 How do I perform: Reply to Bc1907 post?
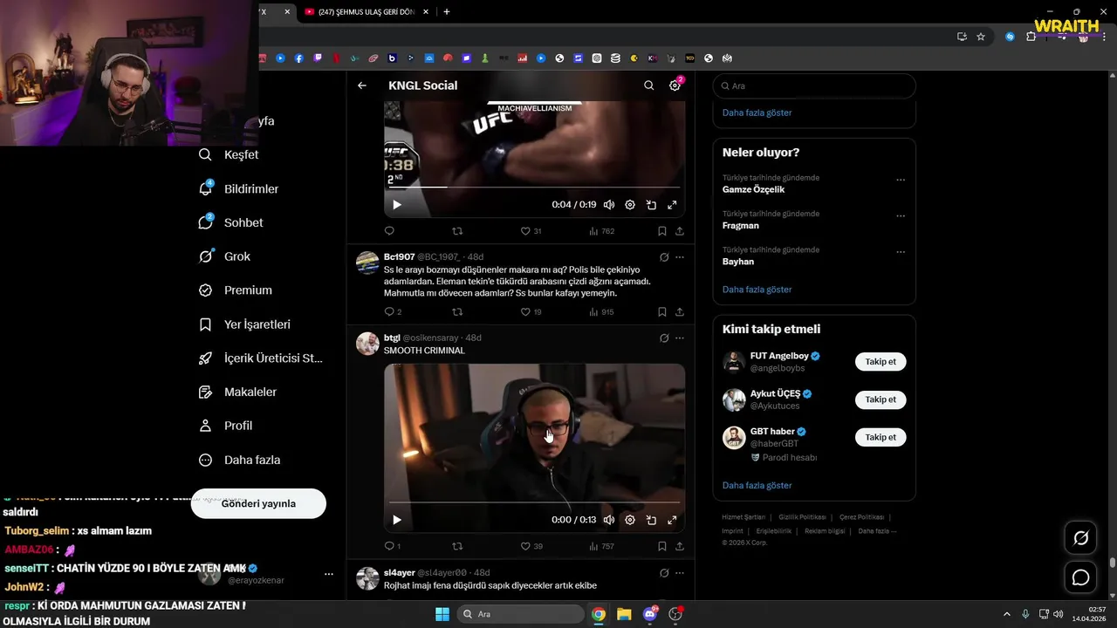(393, 311)
